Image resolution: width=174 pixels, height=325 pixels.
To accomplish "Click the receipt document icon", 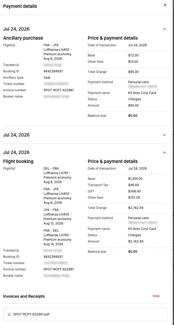I will pyautogui.click(x=10, y=314).
